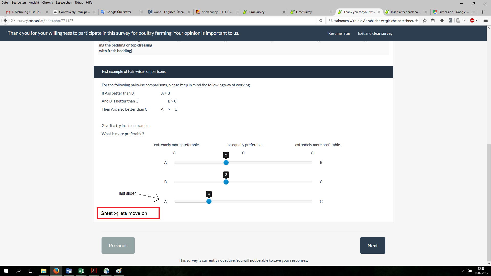
Task: Switch to the Google Übersetzer tab
Action: (x=119, y=12)
